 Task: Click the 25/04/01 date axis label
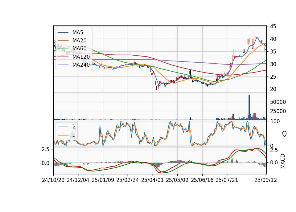153,180
